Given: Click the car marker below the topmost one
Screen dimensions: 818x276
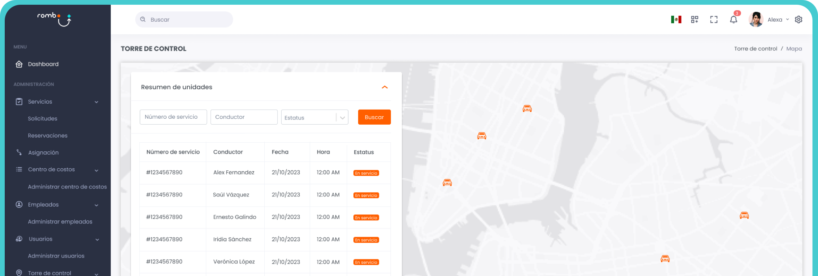Looking at the screenshot, I should [x=482, y=136].
